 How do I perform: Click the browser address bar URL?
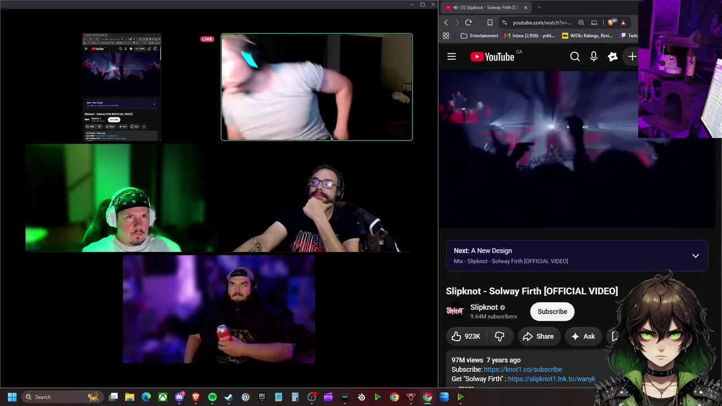pyautogui.click(x=541, y=23)
